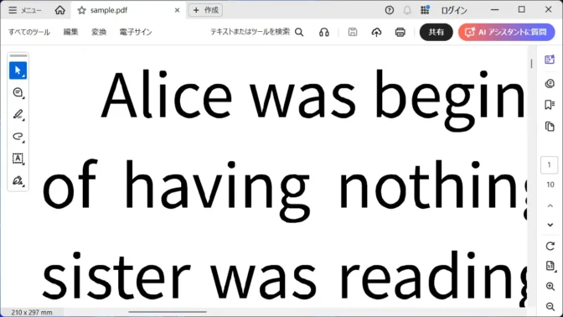Open the AI assistant panel icon

[550, 60]
